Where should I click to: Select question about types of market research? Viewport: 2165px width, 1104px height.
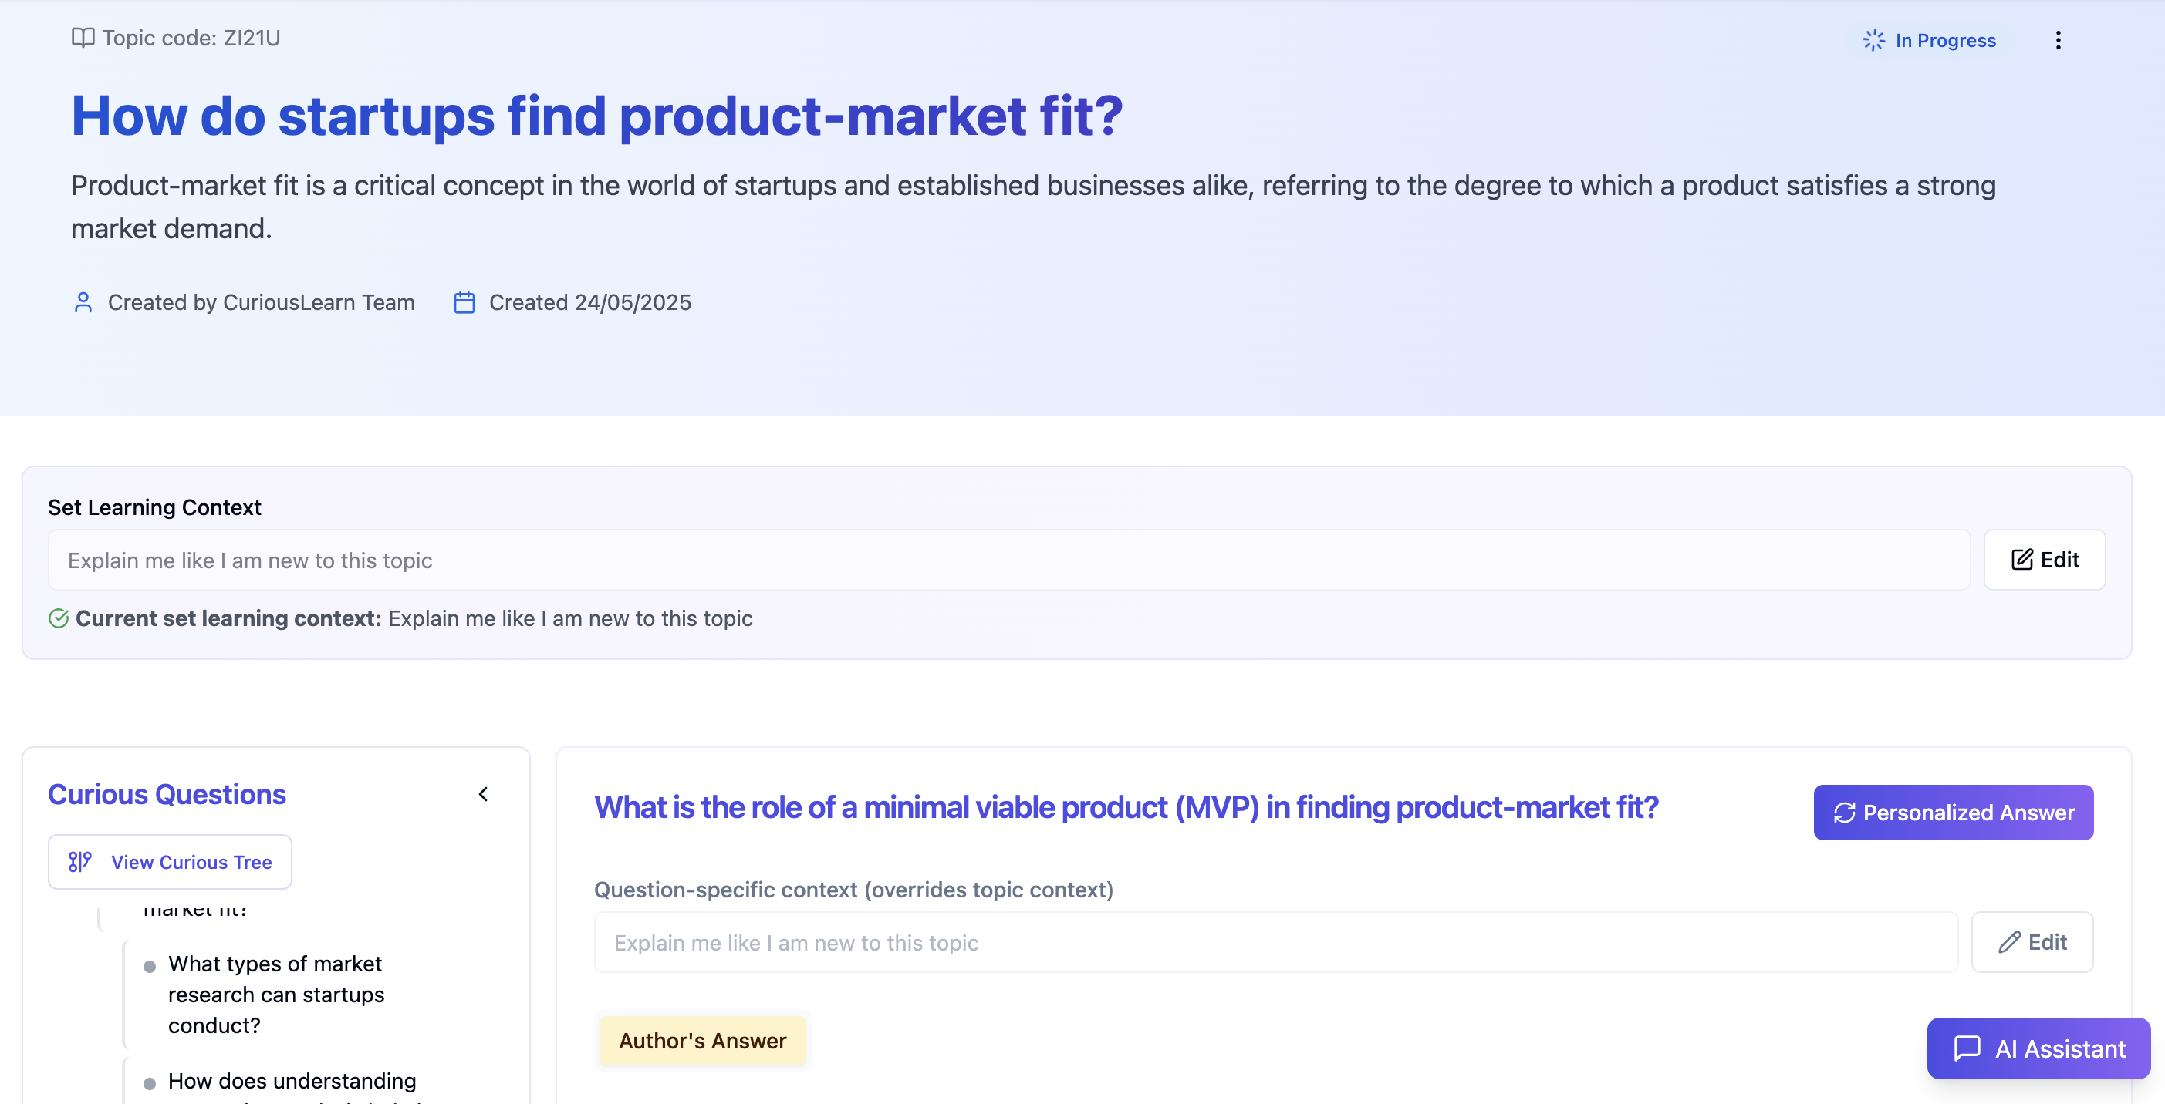point(275,994)
